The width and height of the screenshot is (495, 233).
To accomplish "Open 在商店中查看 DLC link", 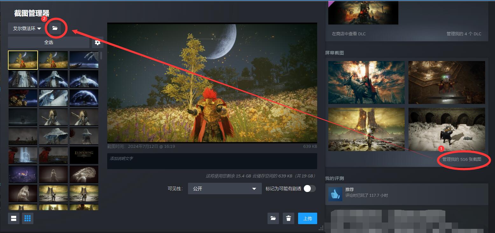I will pyautogui.click(x=349, y=34).
